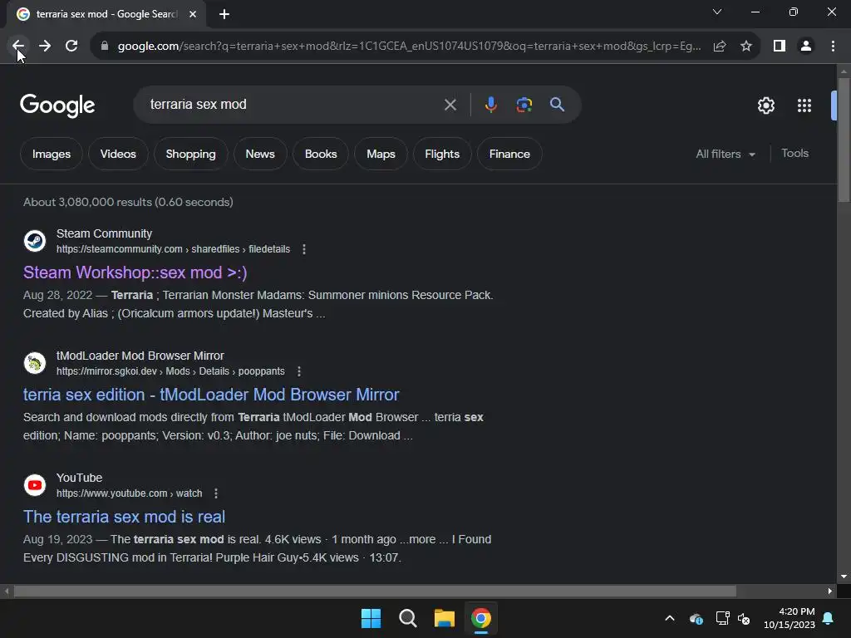This screenshot has width=851, height=638.
Task: Click the youtube.com watch URL breadcrumb
Action: (x=129, y=493)
